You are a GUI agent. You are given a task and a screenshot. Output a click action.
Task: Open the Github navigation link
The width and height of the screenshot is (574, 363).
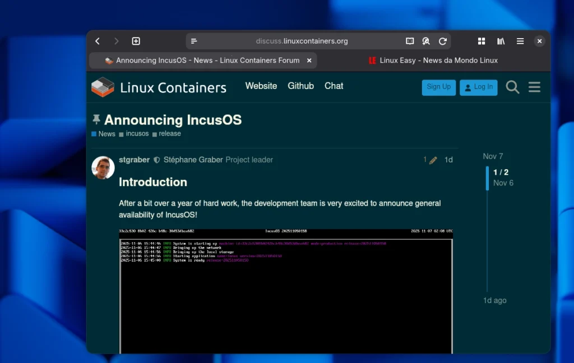pos(300,86)
